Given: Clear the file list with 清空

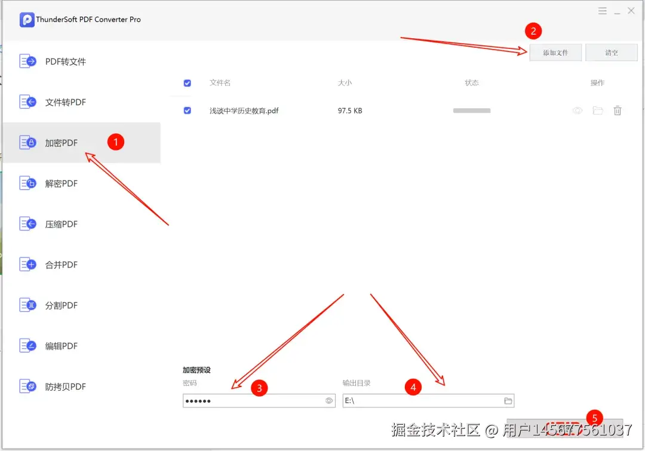Looking at the screenshot, I should tap(612, 52).
